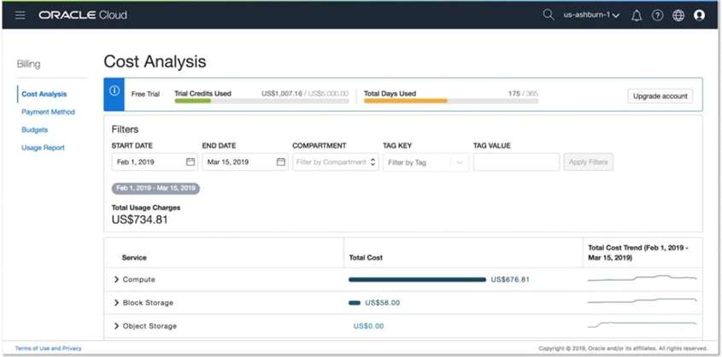722x357 pixels.
Task: Click the Billing sidebar heading
Action: 28,64
